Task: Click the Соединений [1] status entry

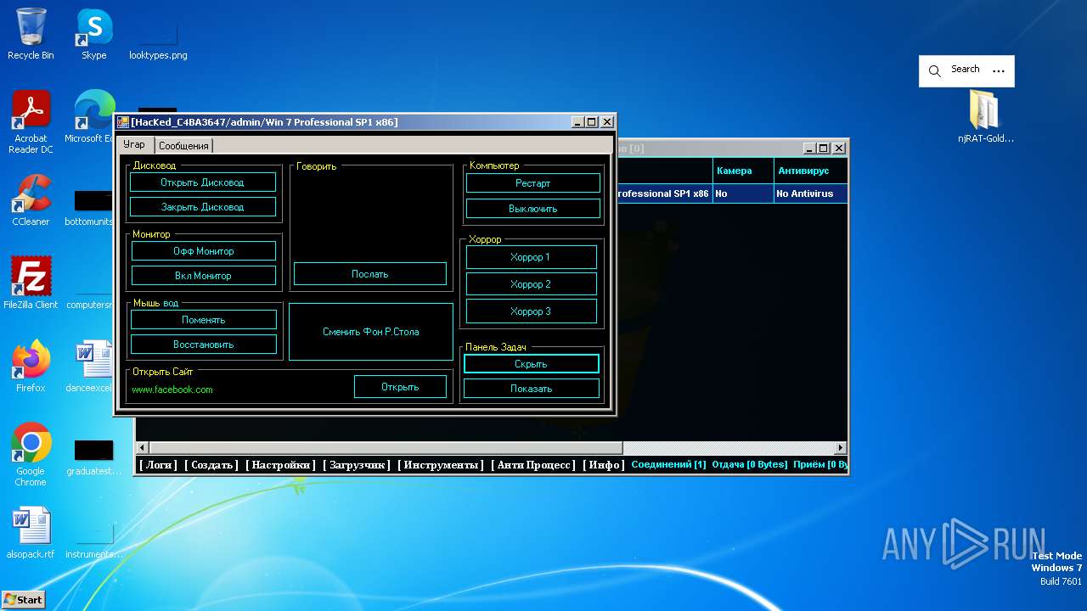Action: click(668, 465)
